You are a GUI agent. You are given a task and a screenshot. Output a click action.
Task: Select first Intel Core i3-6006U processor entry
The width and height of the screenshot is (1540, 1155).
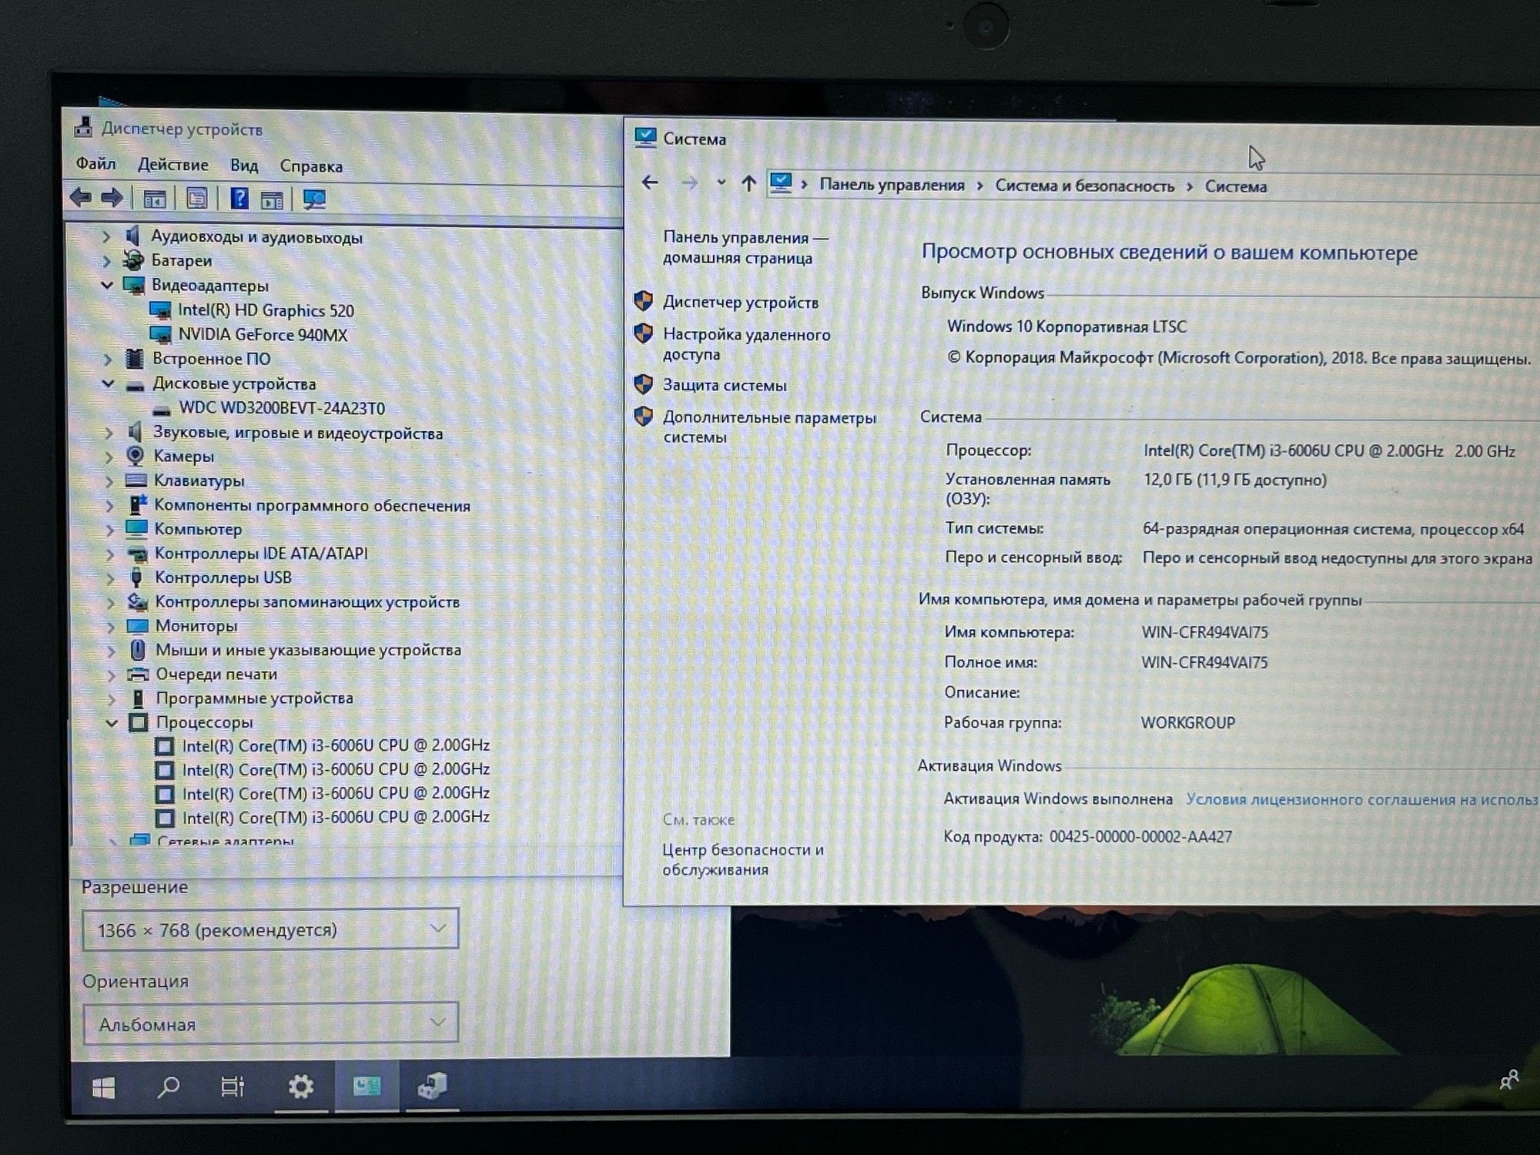click(x=336, y=745)
